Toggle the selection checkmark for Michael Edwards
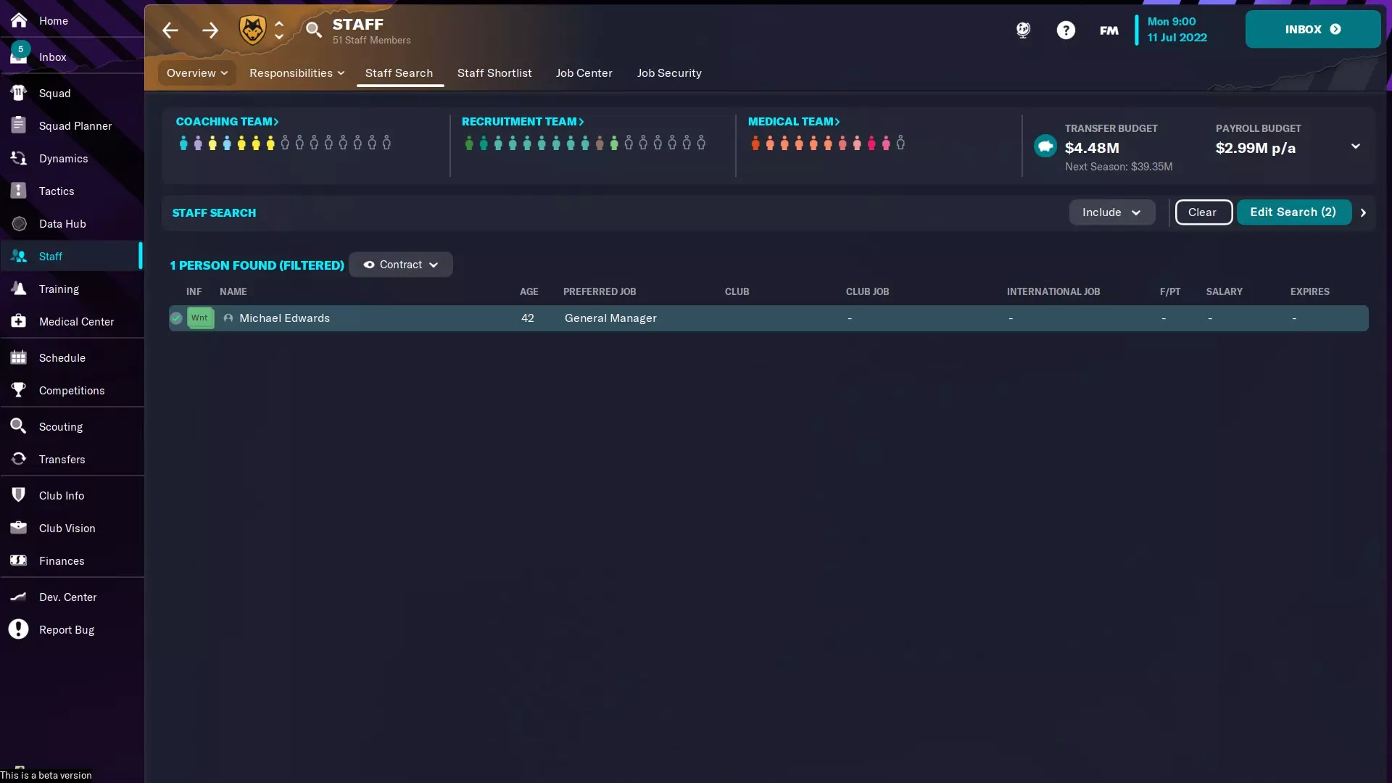Screen dimensions: 1392x783 [x=176, y=318]
